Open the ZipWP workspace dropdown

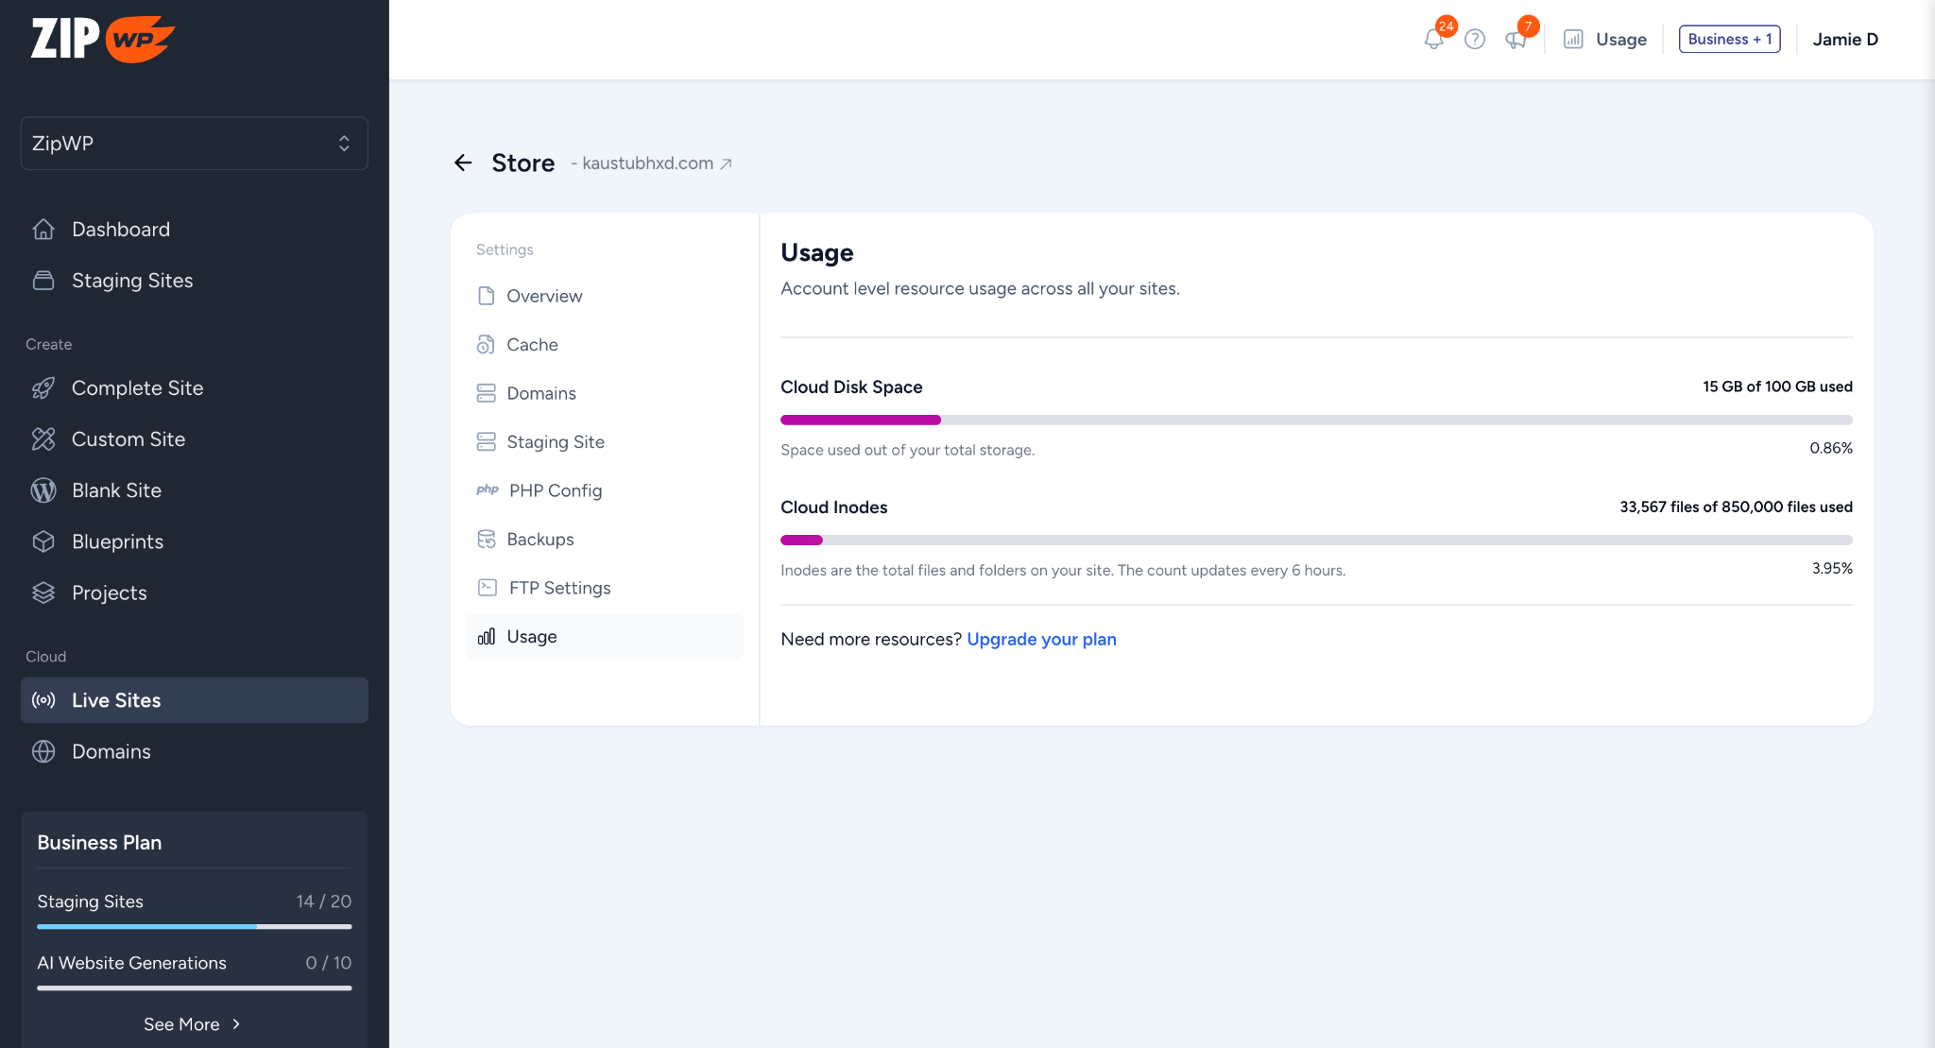point(194,144)
